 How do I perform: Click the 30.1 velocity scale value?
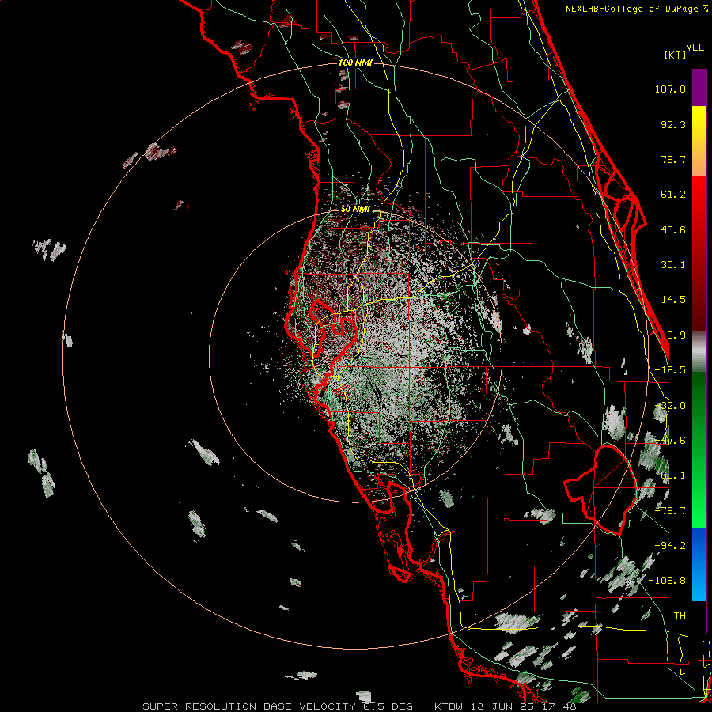pos(673,265)
